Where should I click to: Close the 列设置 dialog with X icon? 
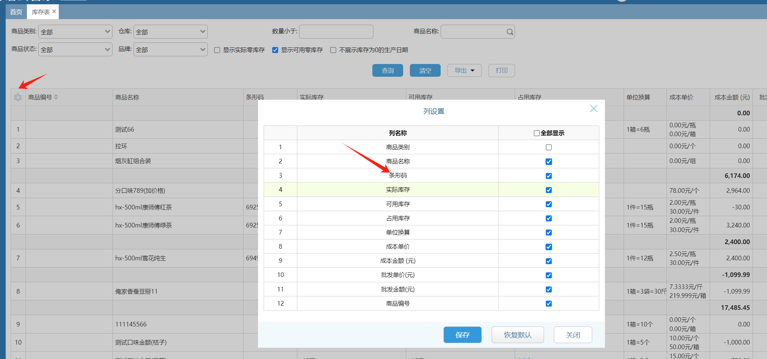(x=594, y=109)
